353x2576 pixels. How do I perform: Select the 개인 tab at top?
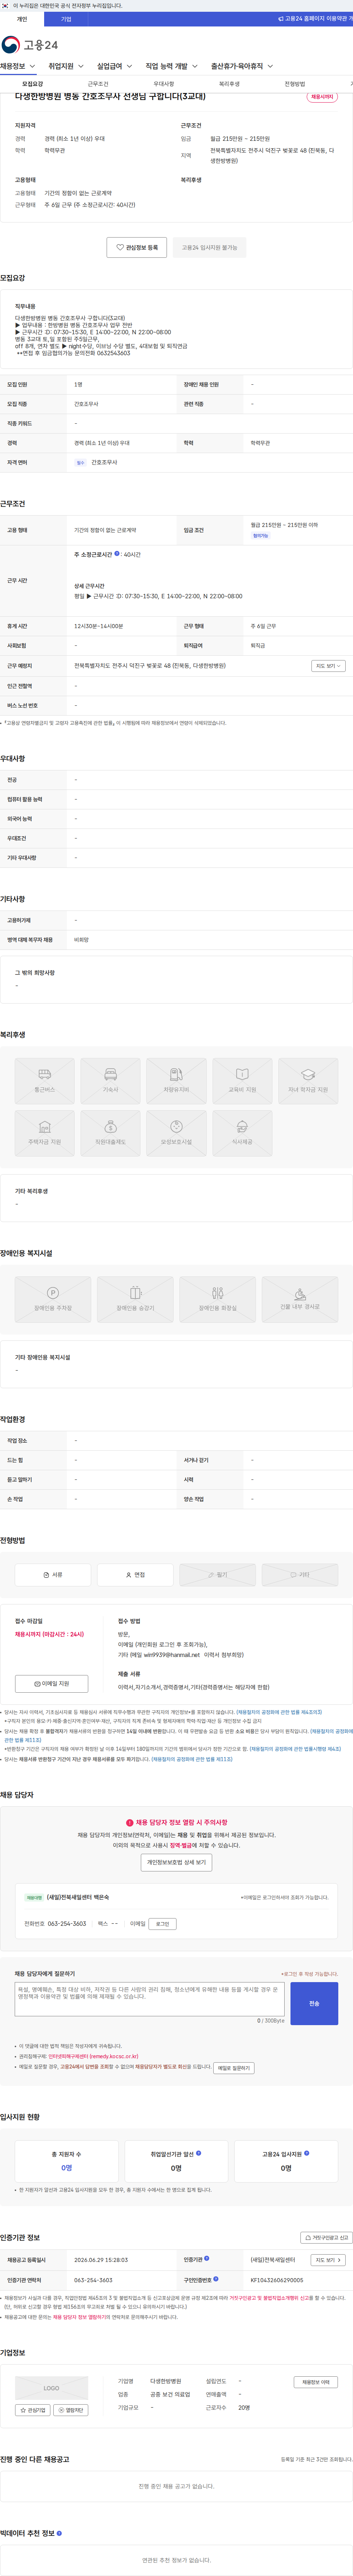(22, 19)
